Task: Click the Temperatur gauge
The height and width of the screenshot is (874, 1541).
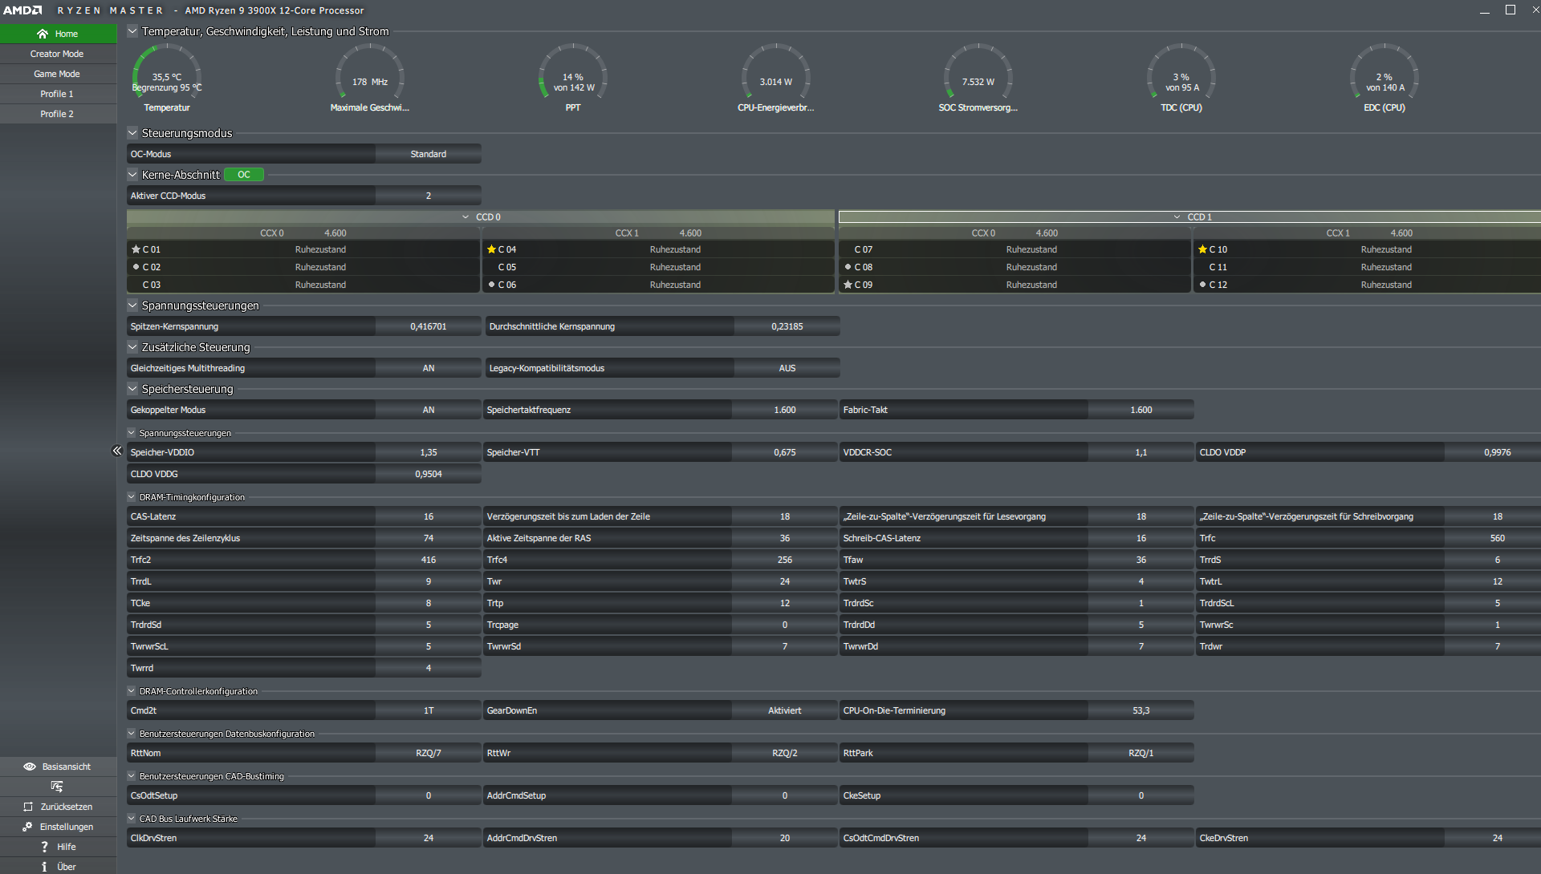Action: [167, 78]
